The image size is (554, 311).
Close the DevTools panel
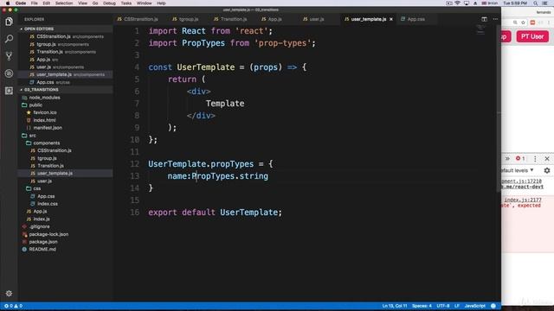[547, 159]
